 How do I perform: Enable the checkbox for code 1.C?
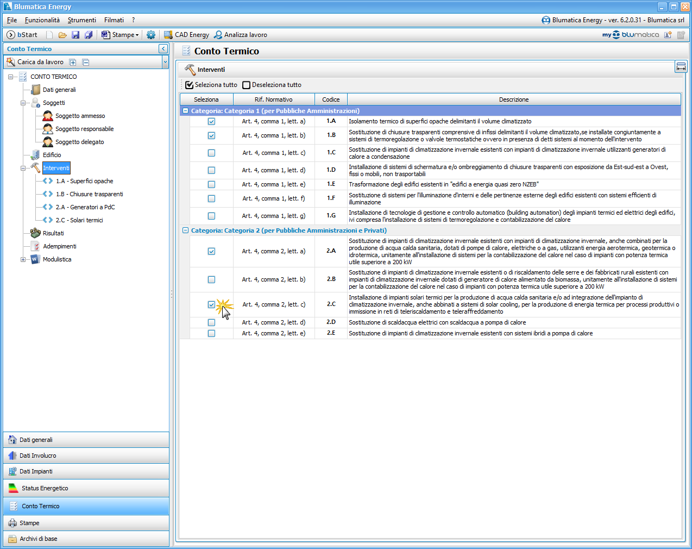tap(211, 153)
